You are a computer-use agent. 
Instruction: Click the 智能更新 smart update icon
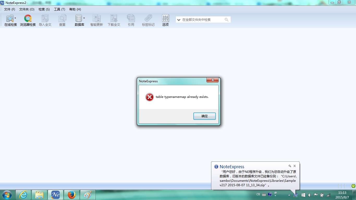97,18
